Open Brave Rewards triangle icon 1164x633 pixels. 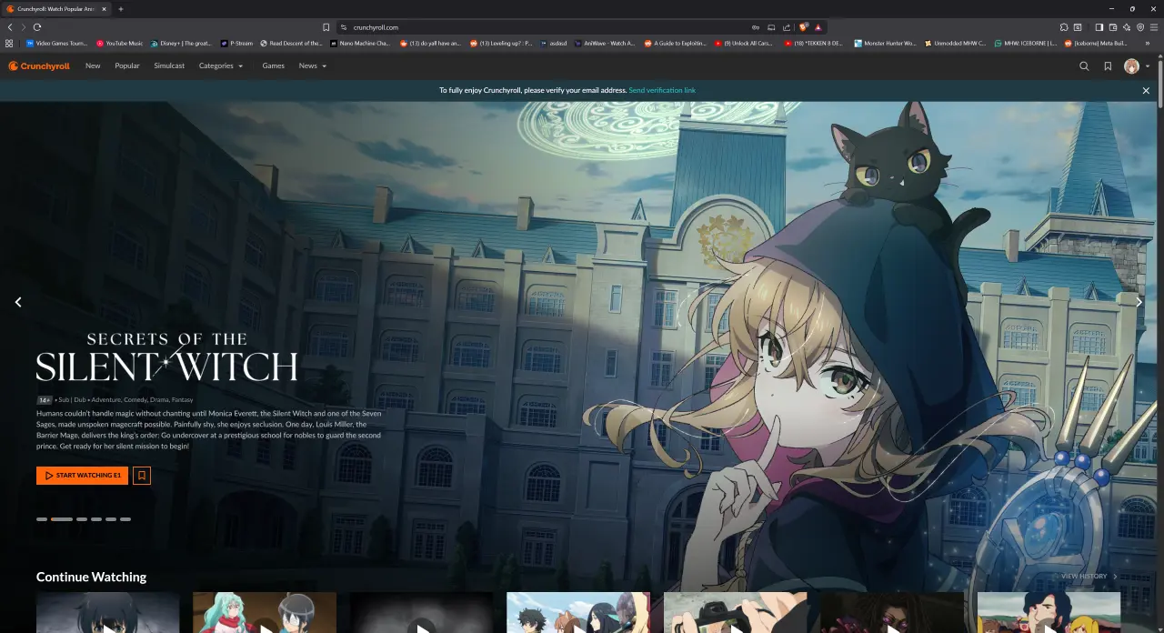[x=818, y=27]
